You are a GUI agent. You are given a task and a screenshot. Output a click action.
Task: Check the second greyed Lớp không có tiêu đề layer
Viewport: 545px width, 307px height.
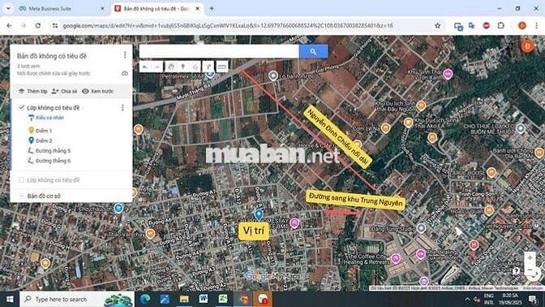click(22, 180)
